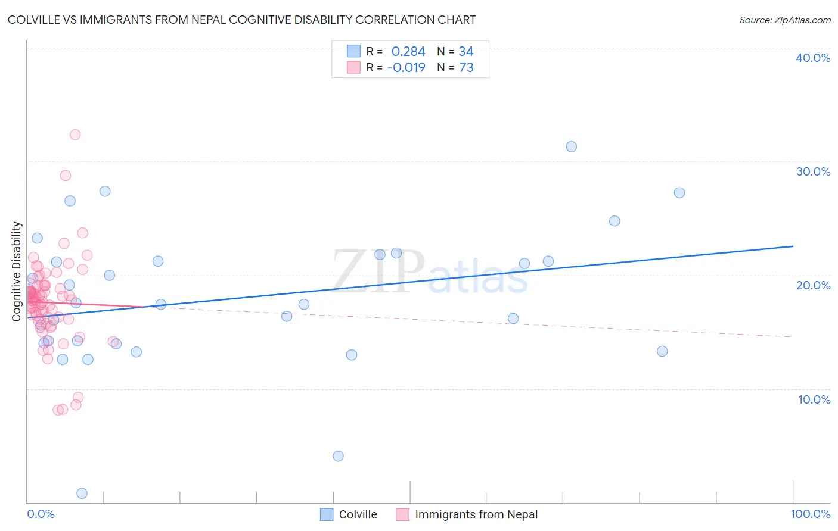
Task: Click the highest blue point near 31%
Action: (x=571, y=146)
